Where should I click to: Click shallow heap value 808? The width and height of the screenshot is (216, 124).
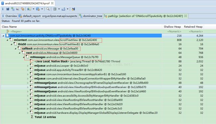pyautogui.click(x=179, y=40)
